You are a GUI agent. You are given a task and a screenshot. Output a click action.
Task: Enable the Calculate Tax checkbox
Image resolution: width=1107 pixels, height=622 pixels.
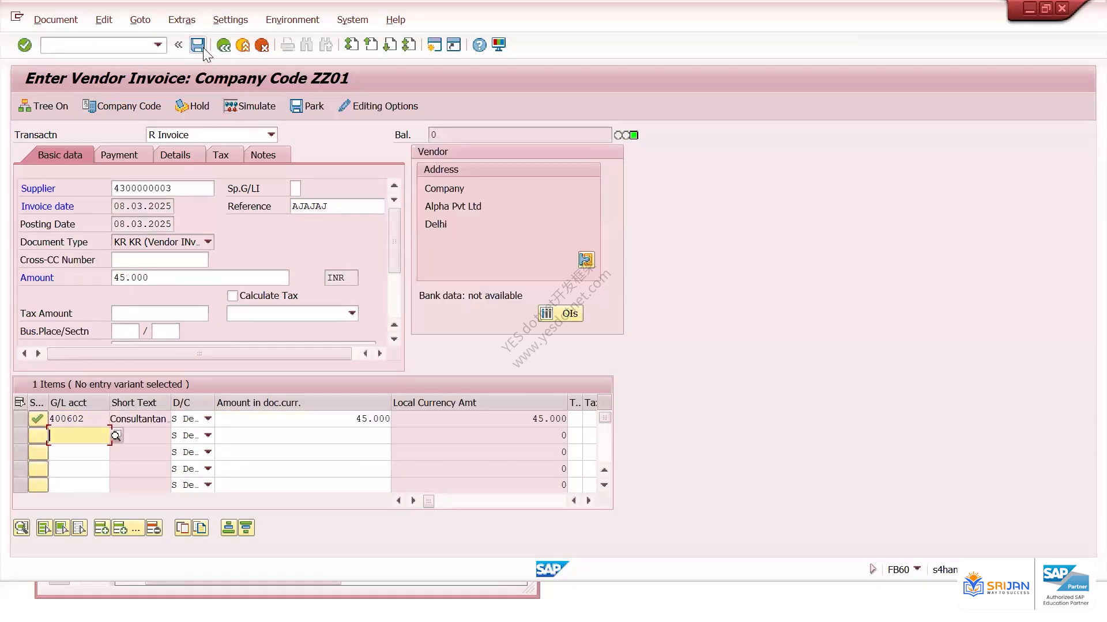coord(232,295)
